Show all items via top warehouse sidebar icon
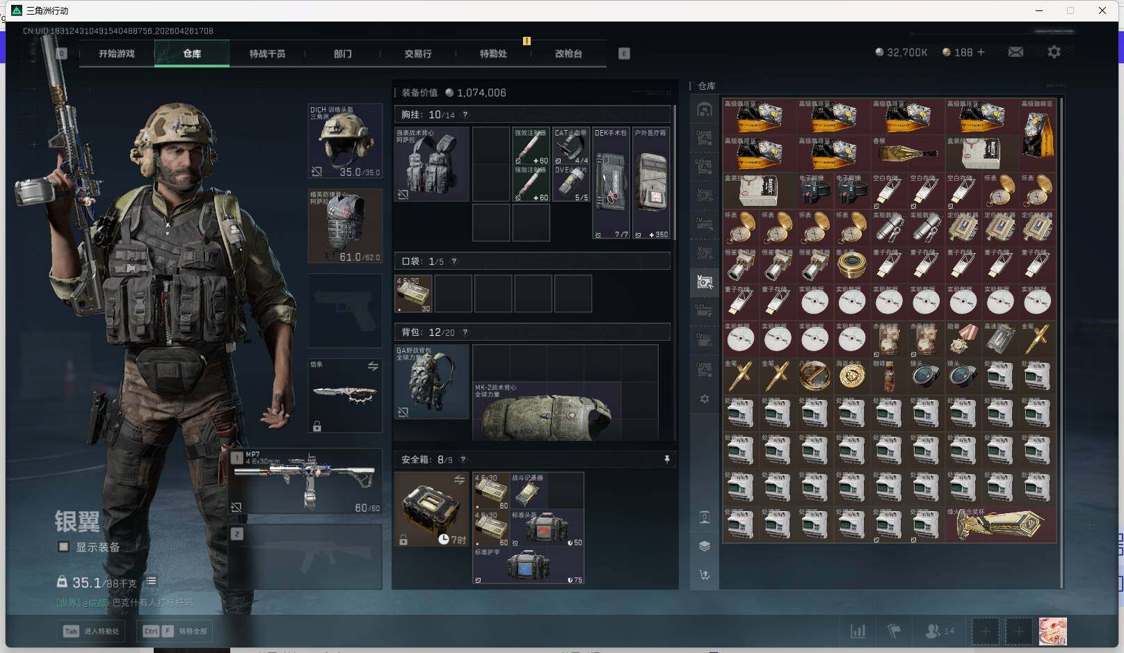The image size is (1124, 653). (x=705, y=110)
